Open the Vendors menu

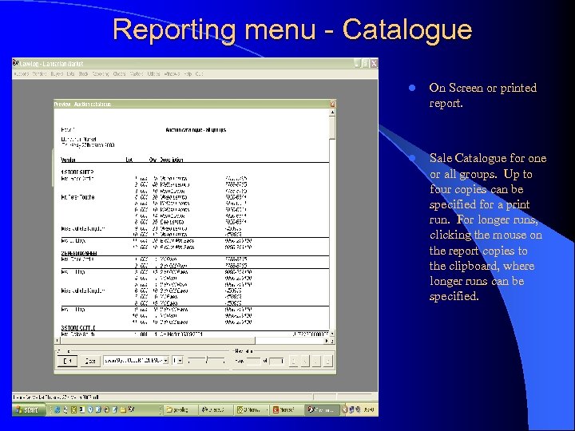[x=39, y=73]
